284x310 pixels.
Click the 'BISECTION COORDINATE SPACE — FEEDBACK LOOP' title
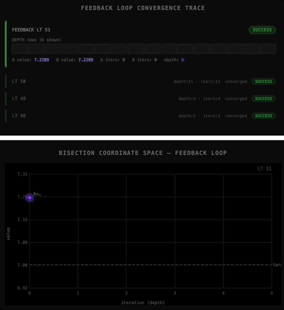pos(143,153)
